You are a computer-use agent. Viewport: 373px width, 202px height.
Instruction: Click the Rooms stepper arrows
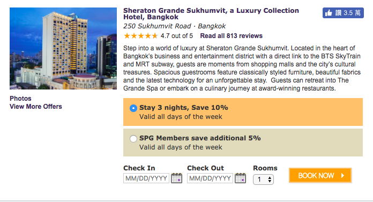pos(270,179)
